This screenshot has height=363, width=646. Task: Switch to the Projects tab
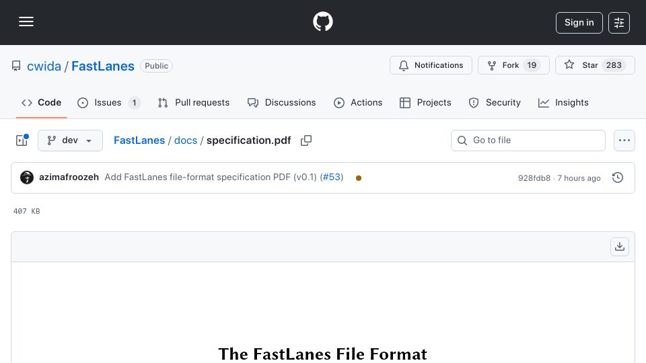point(425,102)
